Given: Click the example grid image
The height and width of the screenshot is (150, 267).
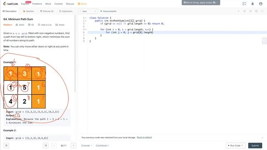Looking at the screenshot, I should pyautogui.click(x=25, y=87).
